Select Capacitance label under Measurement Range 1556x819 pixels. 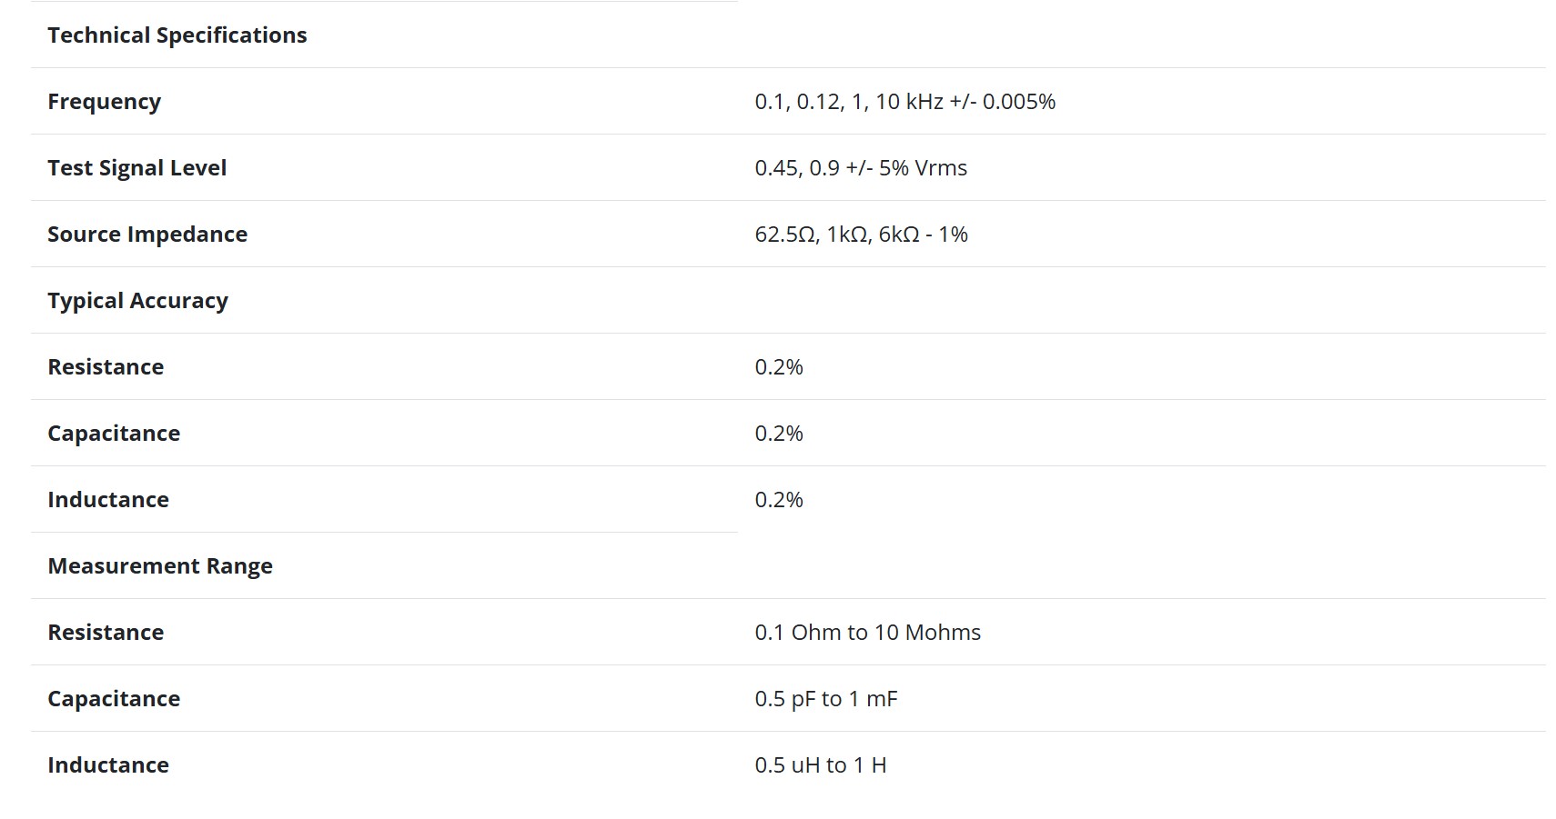tap(114, 699)
